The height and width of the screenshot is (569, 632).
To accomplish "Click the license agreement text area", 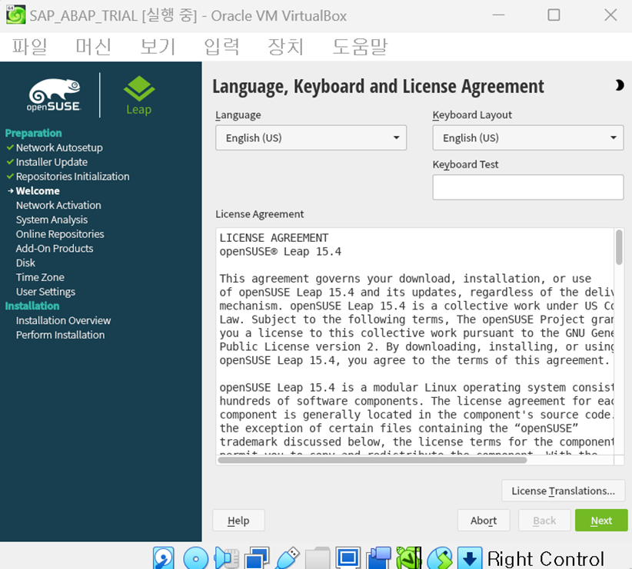I will [414, 342].
